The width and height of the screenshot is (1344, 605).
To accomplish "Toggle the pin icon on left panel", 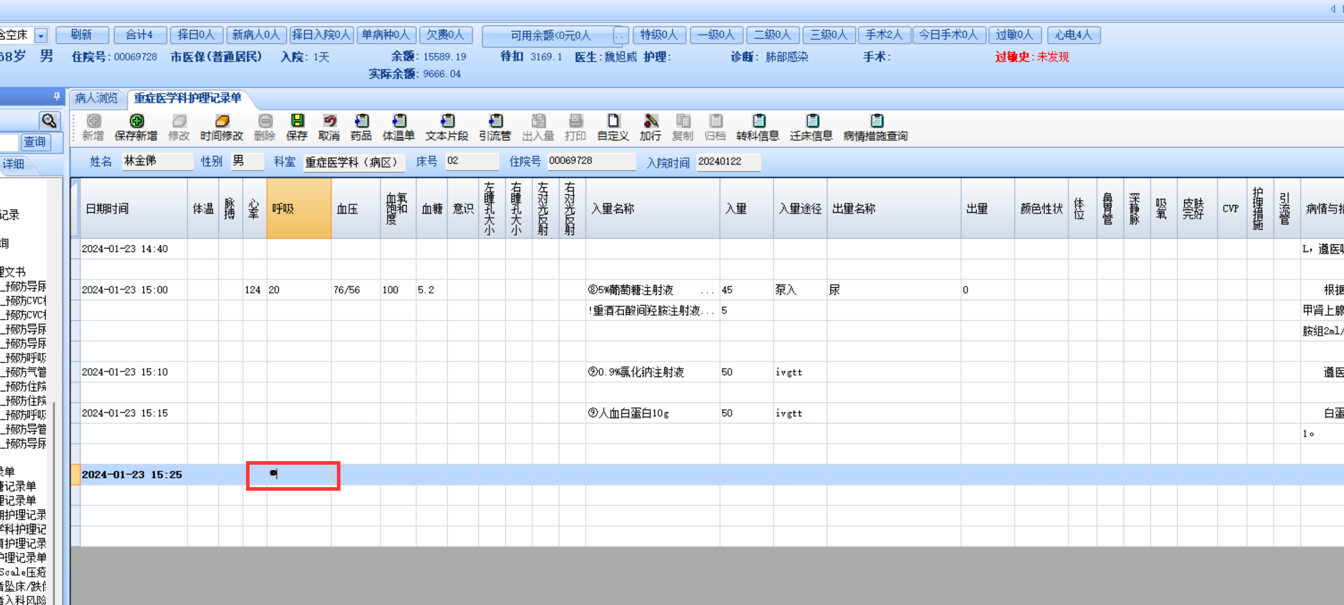I will [57, 96].
